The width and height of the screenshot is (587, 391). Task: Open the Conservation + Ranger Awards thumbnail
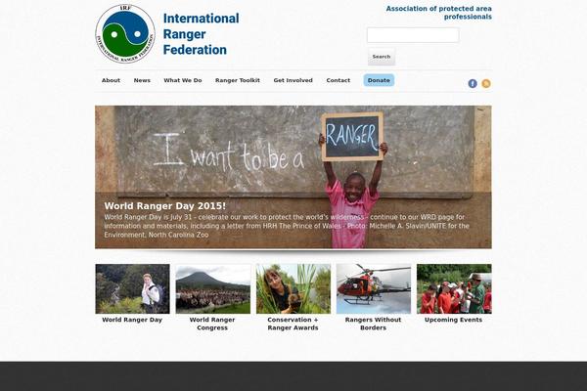click(x=293, y=289)
